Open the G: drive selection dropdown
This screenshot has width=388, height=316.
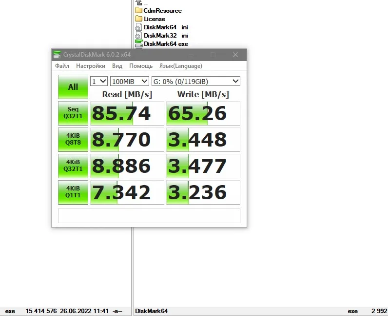pos(196,82)
